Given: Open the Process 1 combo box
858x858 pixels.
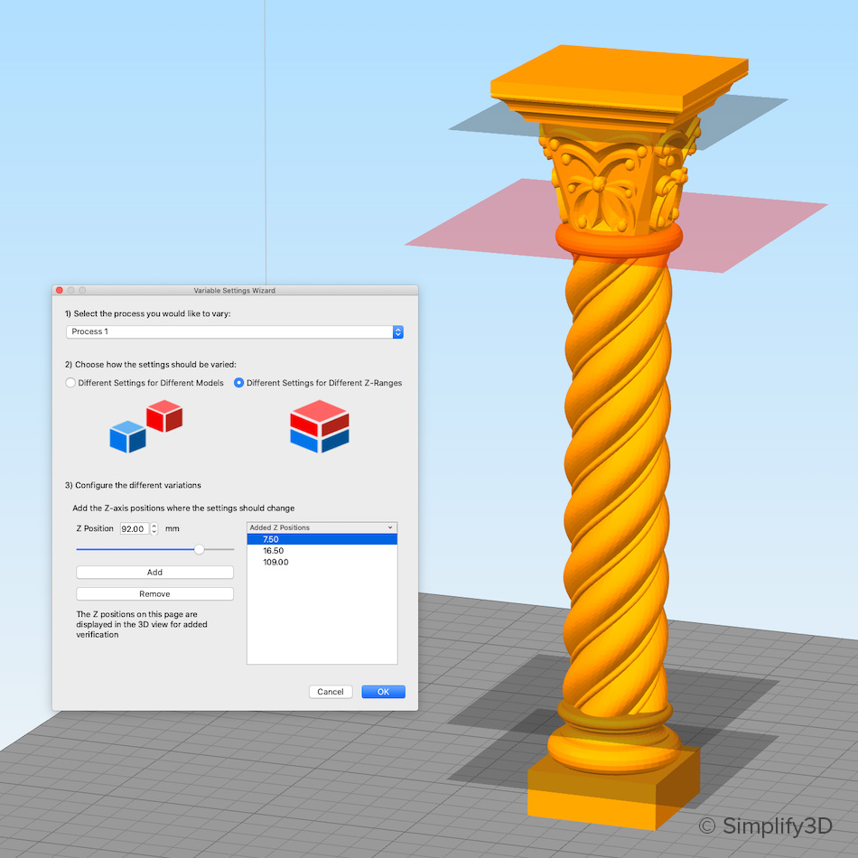Looking at the screenshot, I should pos(235,331).
